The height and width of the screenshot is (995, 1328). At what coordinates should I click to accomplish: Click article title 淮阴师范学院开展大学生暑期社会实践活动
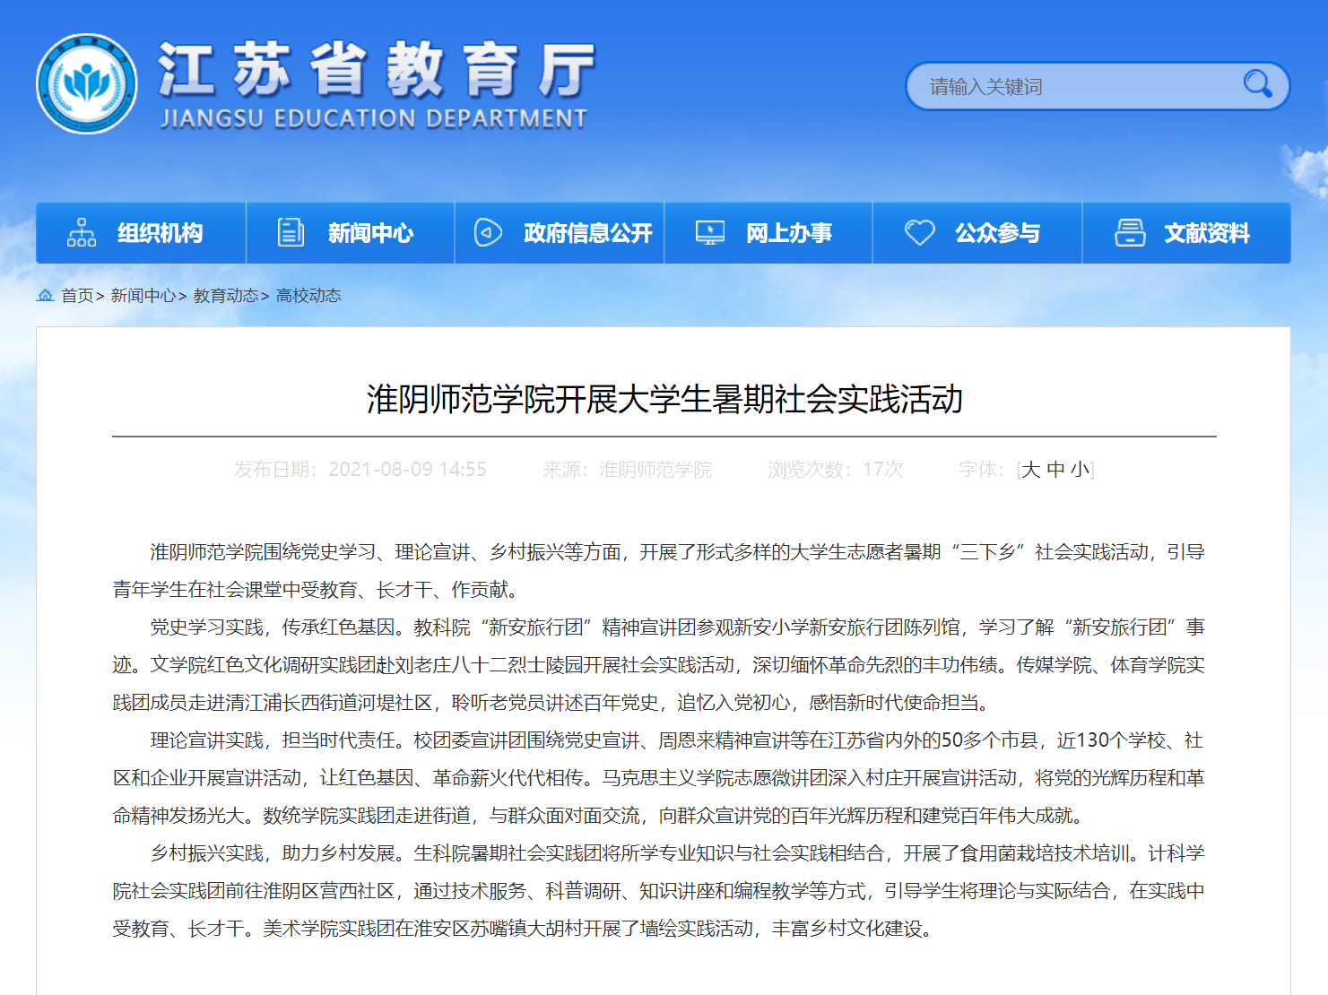pyautogui.click(x=664, y=399)
